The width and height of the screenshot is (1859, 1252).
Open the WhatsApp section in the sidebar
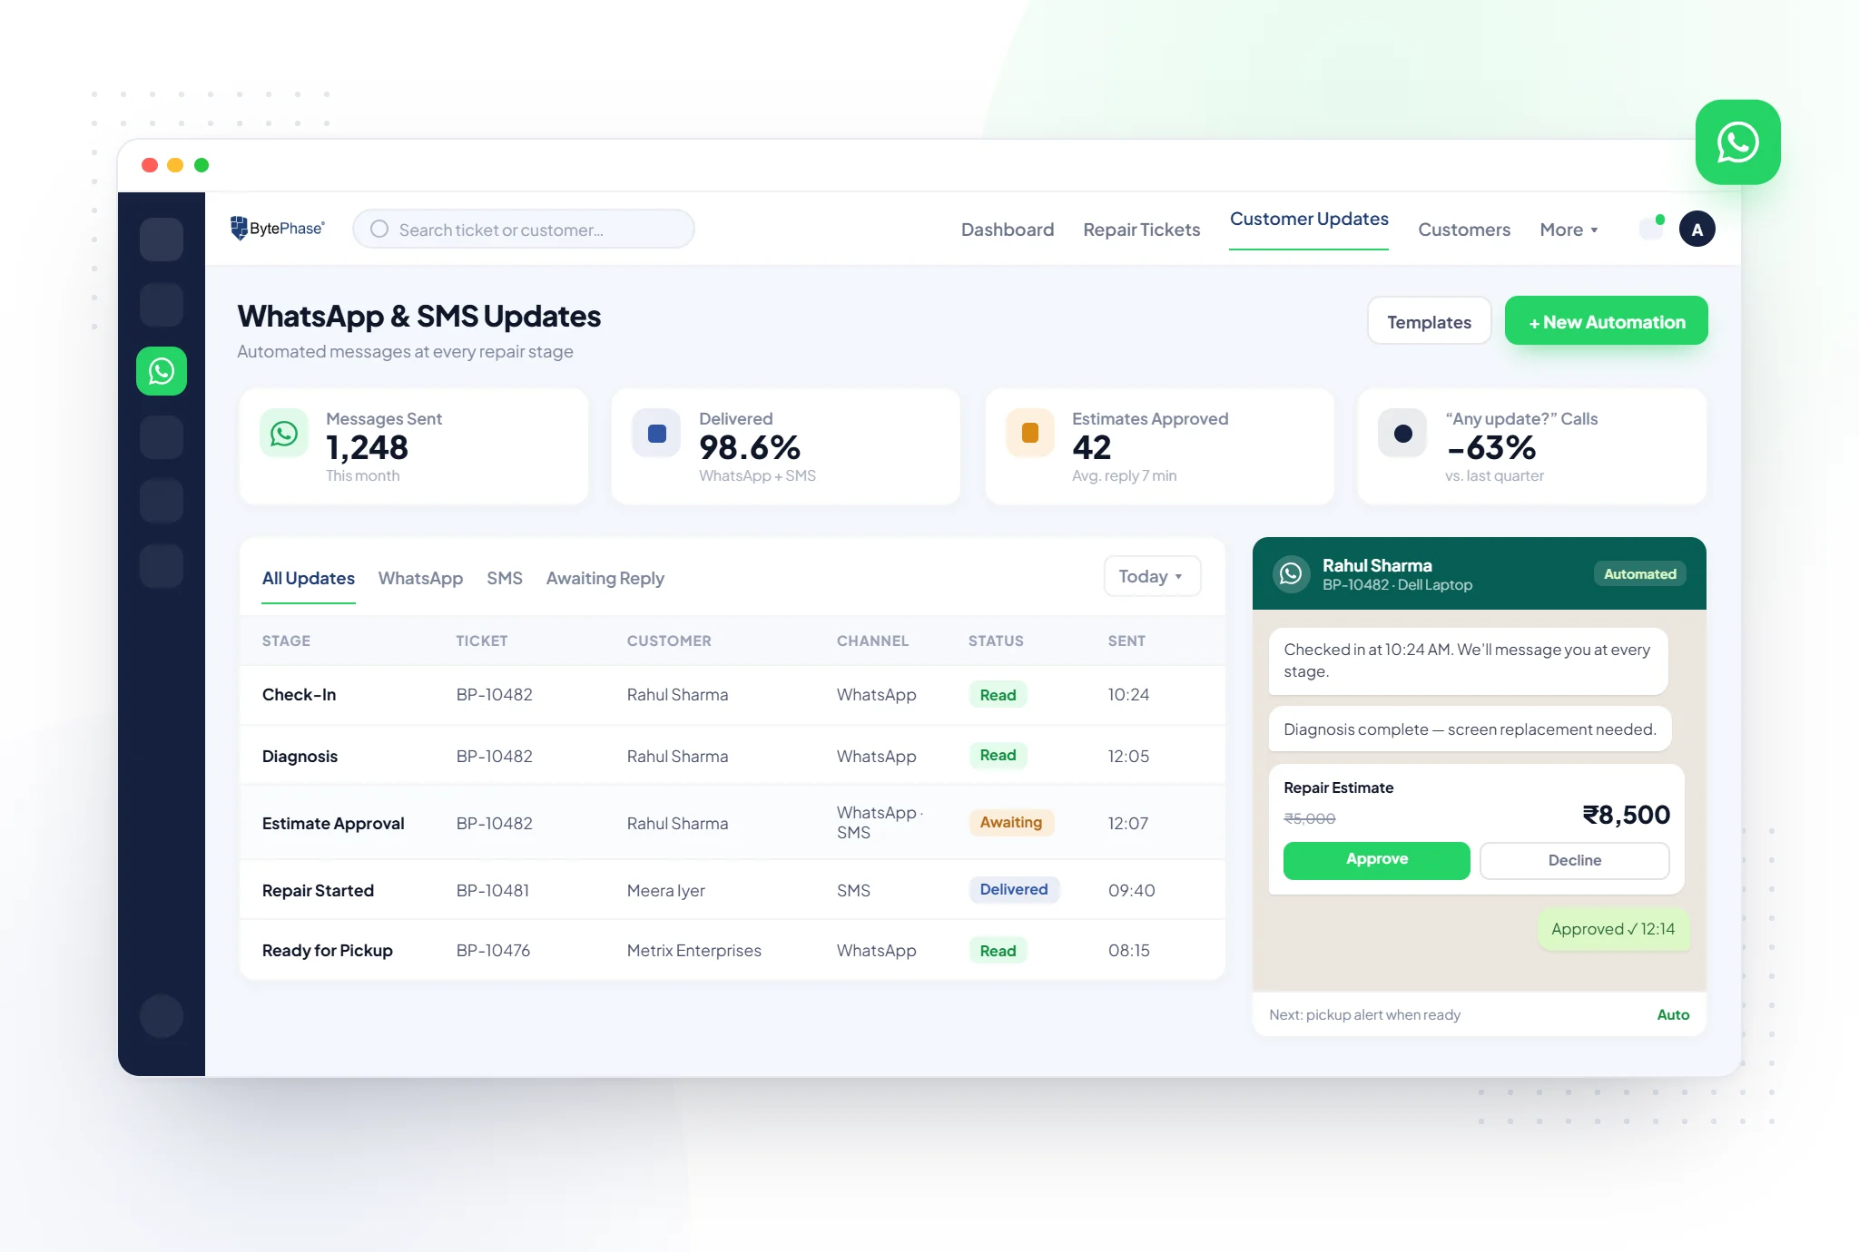[x=162, y=371]
